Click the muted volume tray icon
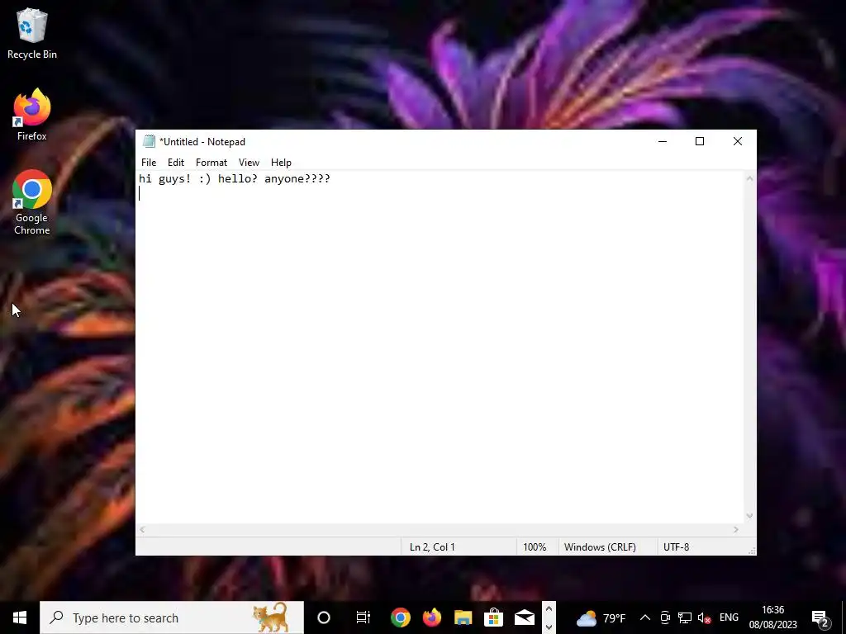The height and width of the screenshot is (634, 846). 704,617
